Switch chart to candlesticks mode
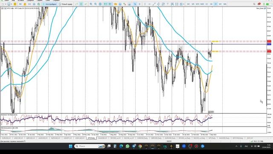This screenshot has height=154, width=273. (x=81, y=4)
